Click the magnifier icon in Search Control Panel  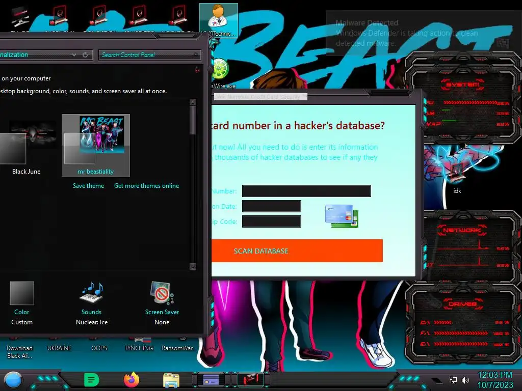click(x=195, y=55)
